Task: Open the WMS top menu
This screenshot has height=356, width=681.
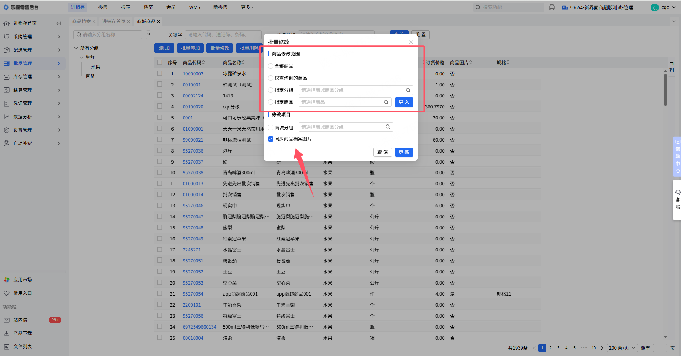Action: [x=195, y=7]
